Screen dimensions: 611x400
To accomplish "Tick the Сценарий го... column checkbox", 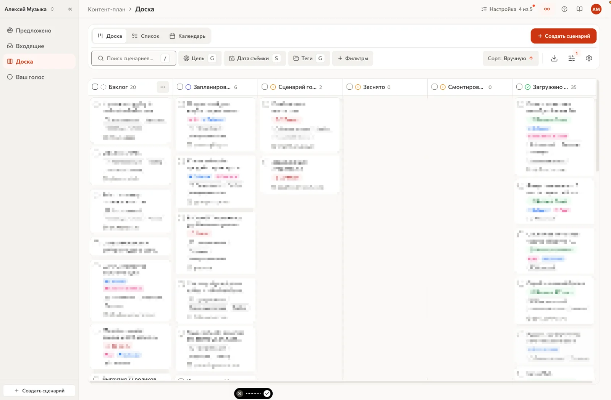I will 265,87.
